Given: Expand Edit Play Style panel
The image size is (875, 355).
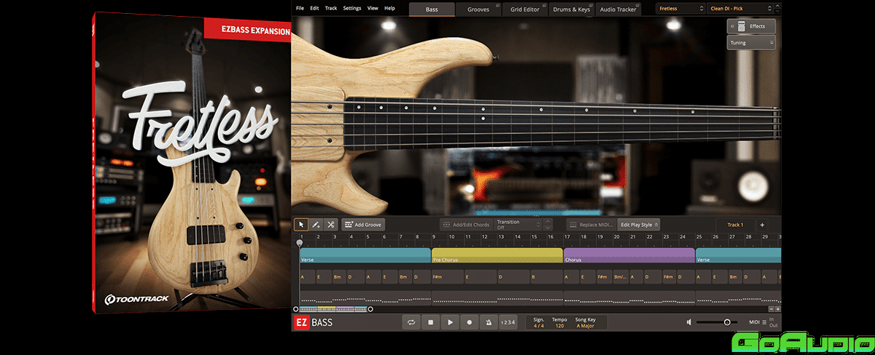Looking at the screenshot, I should (x=639, y=225).
